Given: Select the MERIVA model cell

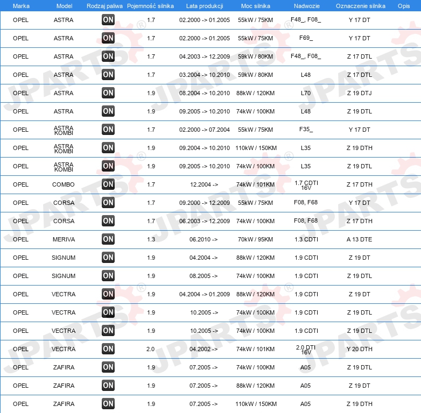Looking at the screenshot, I should [64, 239].
